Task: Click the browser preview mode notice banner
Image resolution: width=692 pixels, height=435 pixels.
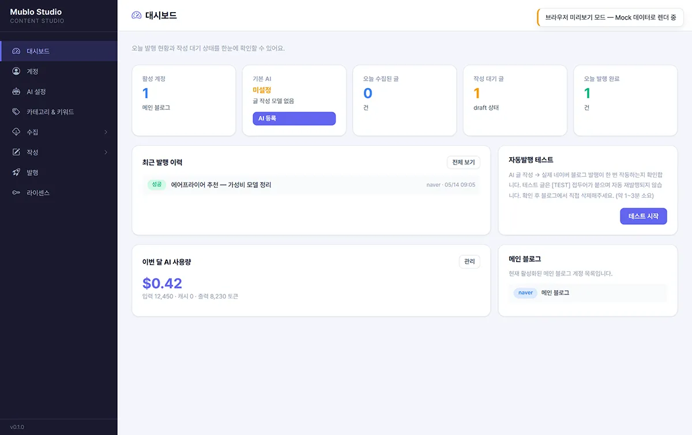Action: tap(610, 17)
